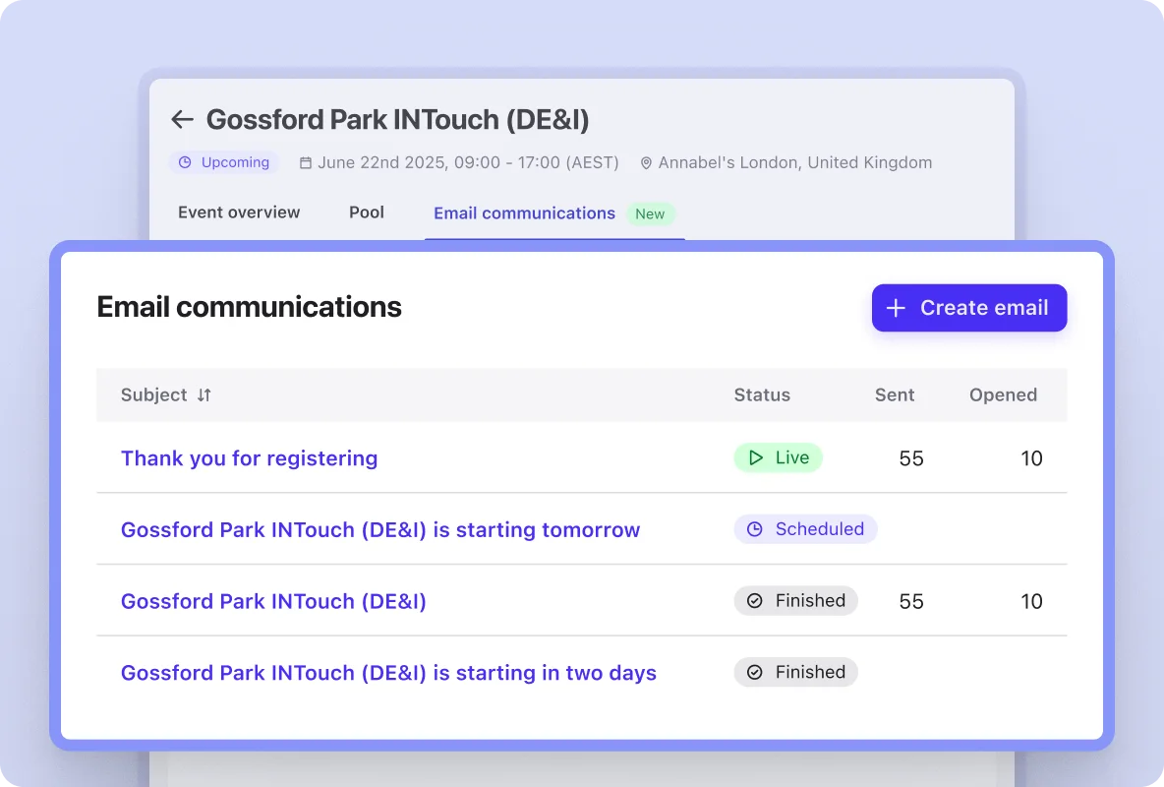Click the Upcoming status badge
This screenshot has height=787, width=1164.
pos(224,162)
